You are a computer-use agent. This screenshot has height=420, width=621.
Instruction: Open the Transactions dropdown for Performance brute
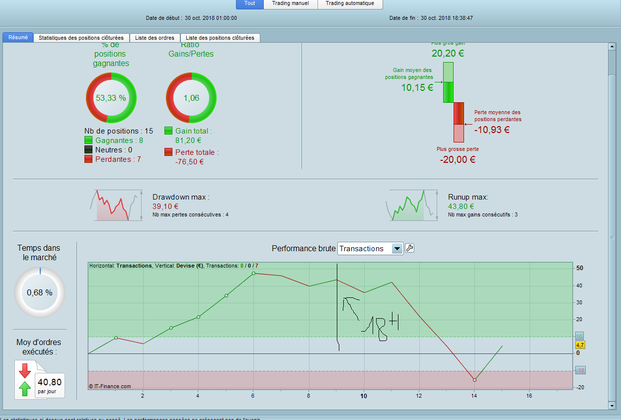click(370, 249)
